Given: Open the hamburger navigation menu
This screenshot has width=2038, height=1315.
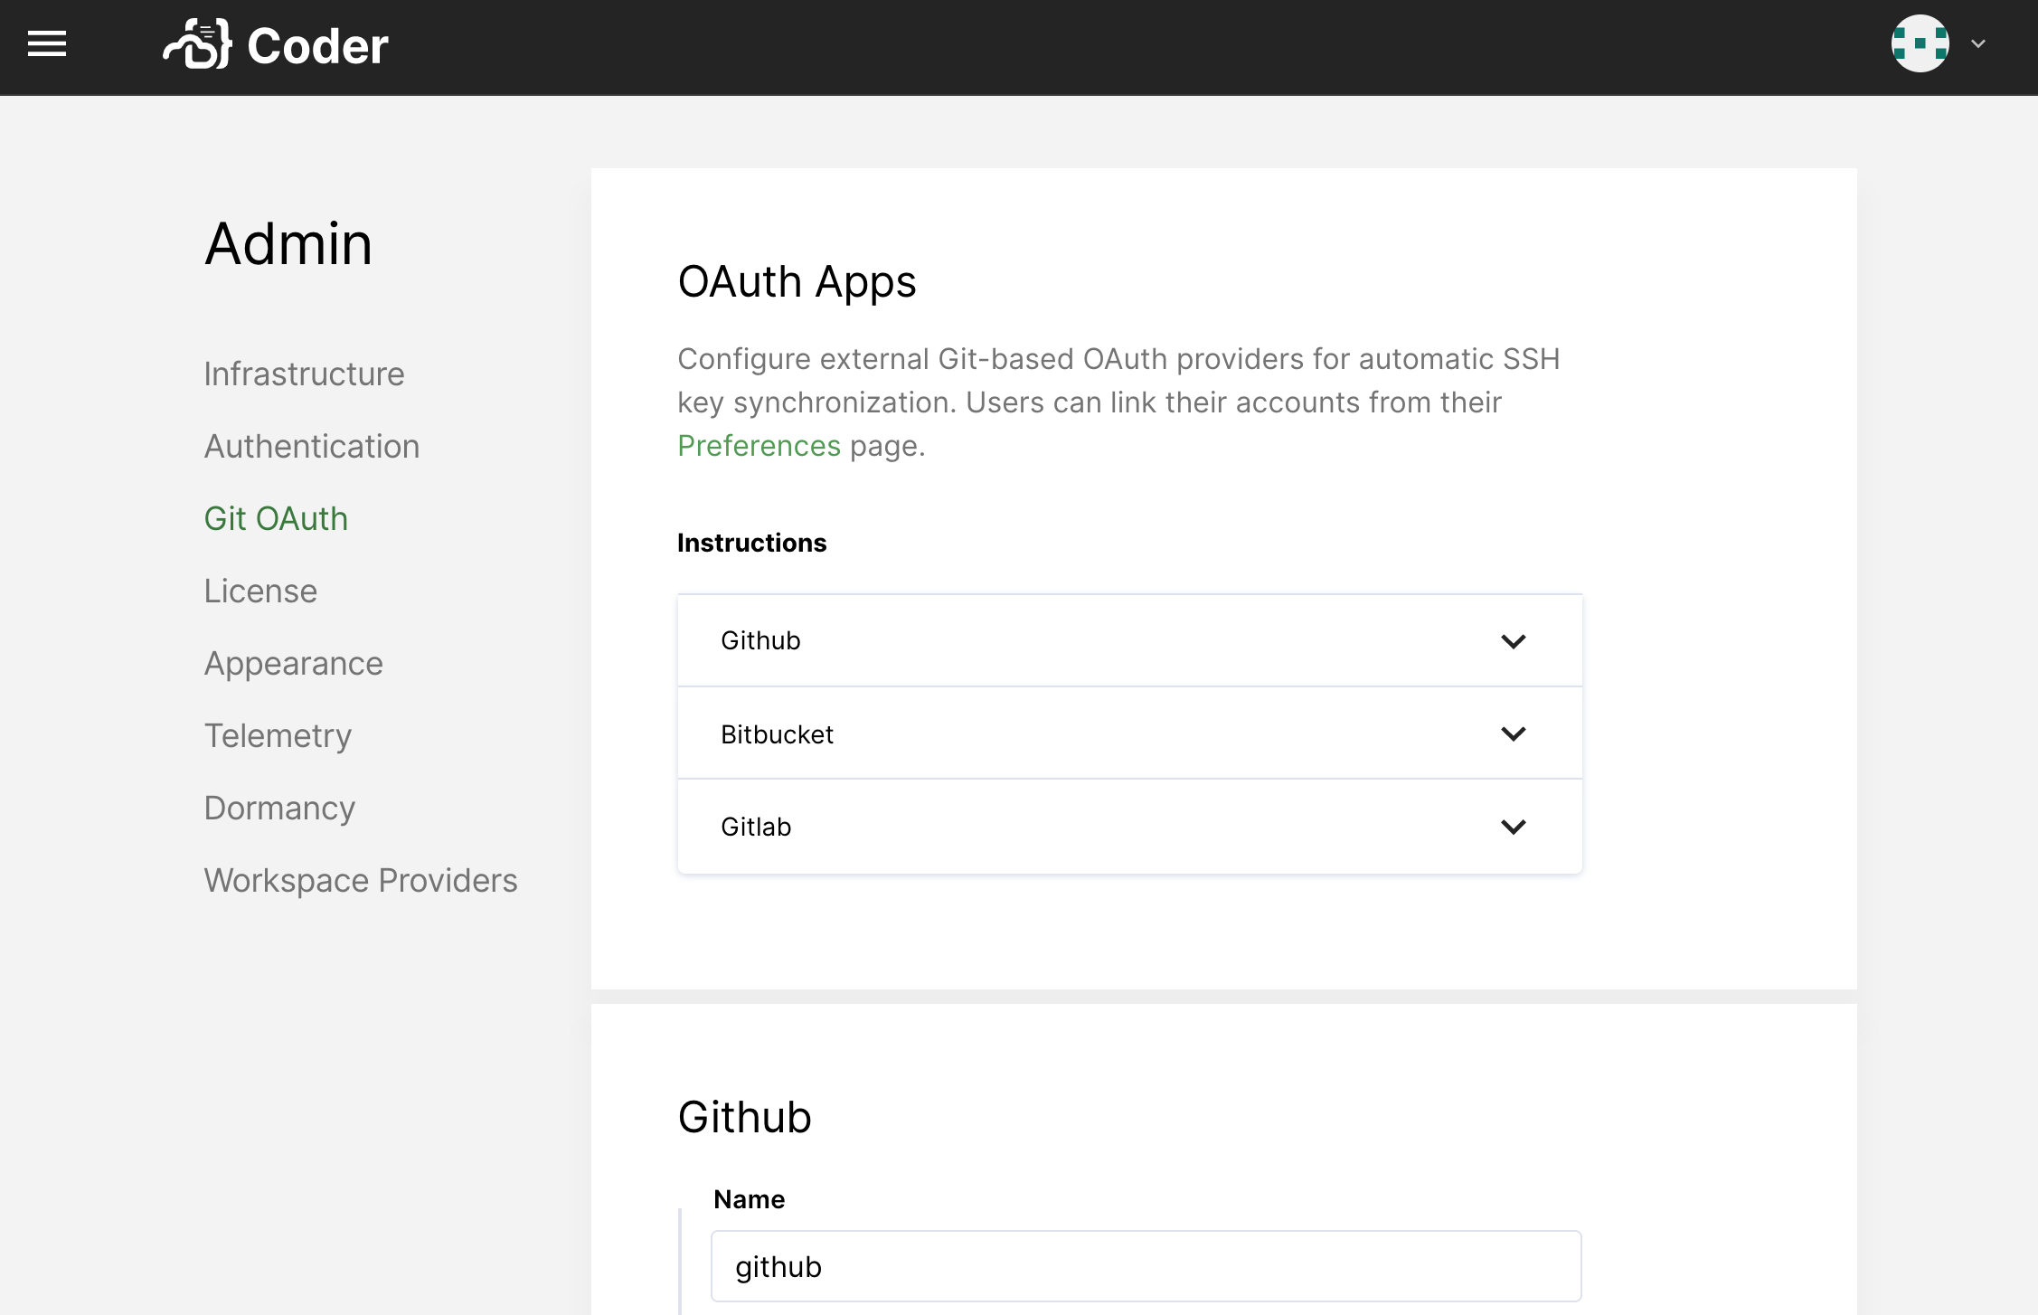Looking at the screenshot, I should pos(46,45).
